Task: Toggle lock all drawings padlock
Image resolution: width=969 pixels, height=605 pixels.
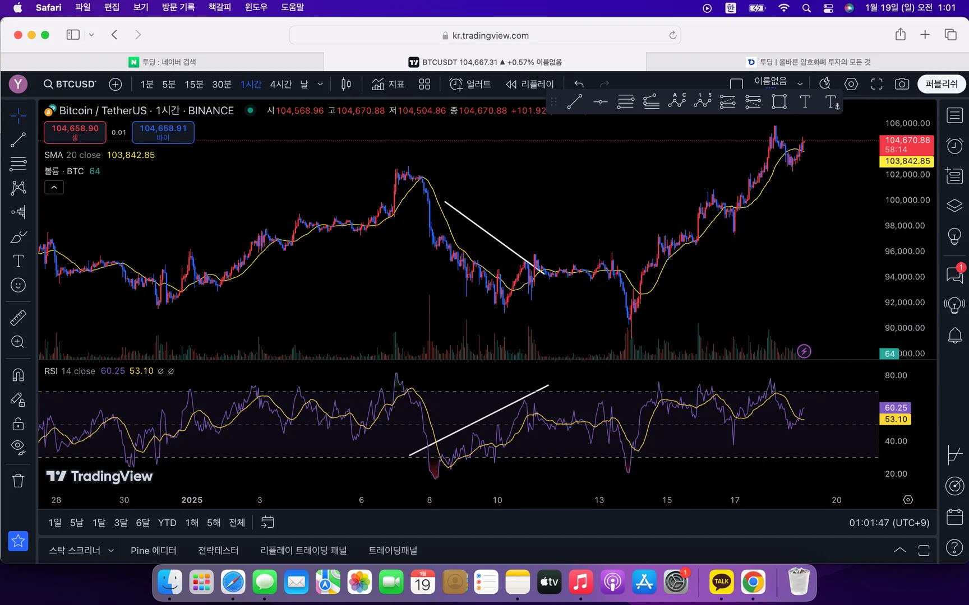Action: coord(18,424)
